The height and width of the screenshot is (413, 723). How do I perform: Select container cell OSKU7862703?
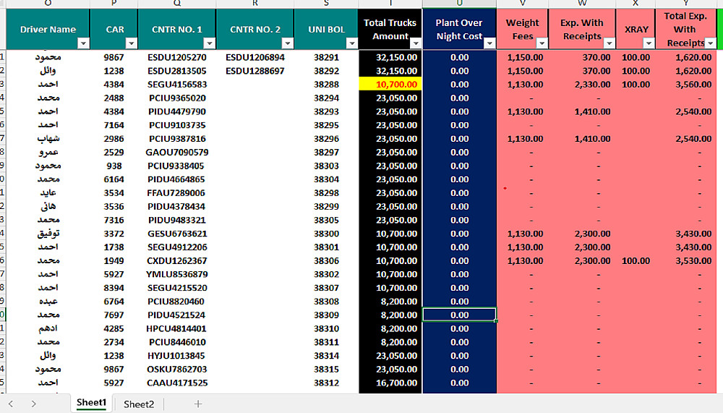(x=177, y=369)
